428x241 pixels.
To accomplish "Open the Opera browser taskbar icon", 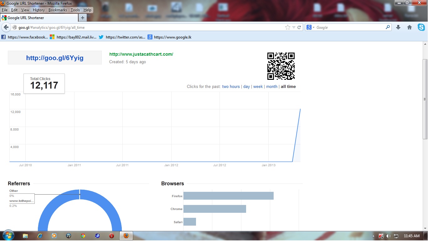I will coord(112,236).
